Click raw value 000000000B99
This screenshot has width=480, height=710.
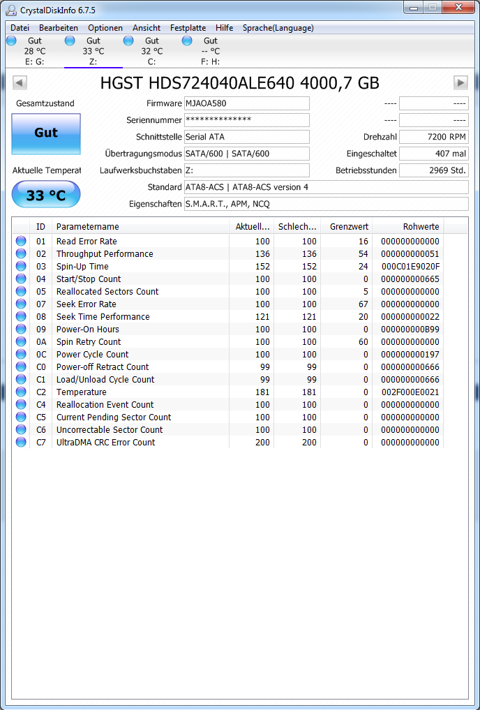point(410,330)
